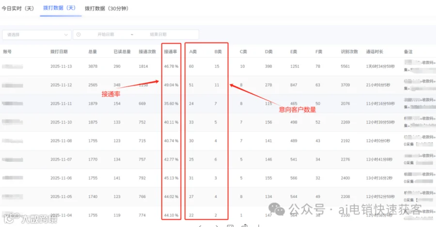Screen dimensions: 436x227
Task: Click 接通次数 value 1814
Action: coord(143,66)
